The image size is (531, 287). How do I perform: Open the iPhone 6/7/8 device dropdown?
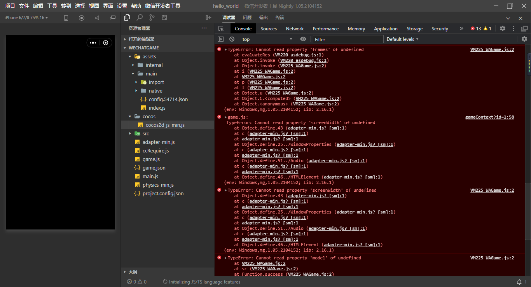pyautogui.click(x=26, y=17)
